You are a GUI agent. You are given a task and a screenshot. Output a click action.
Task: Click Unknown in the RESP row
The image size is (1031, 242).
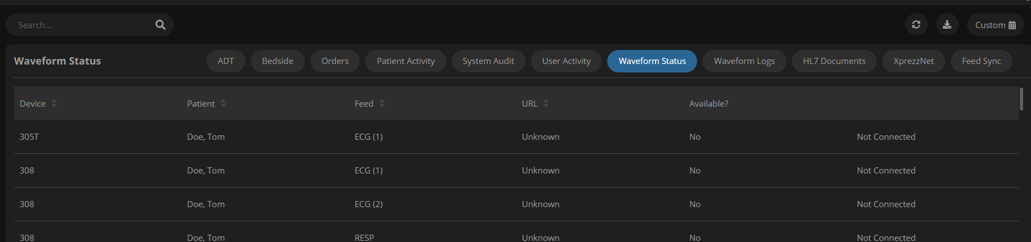[x=540, y=238]
